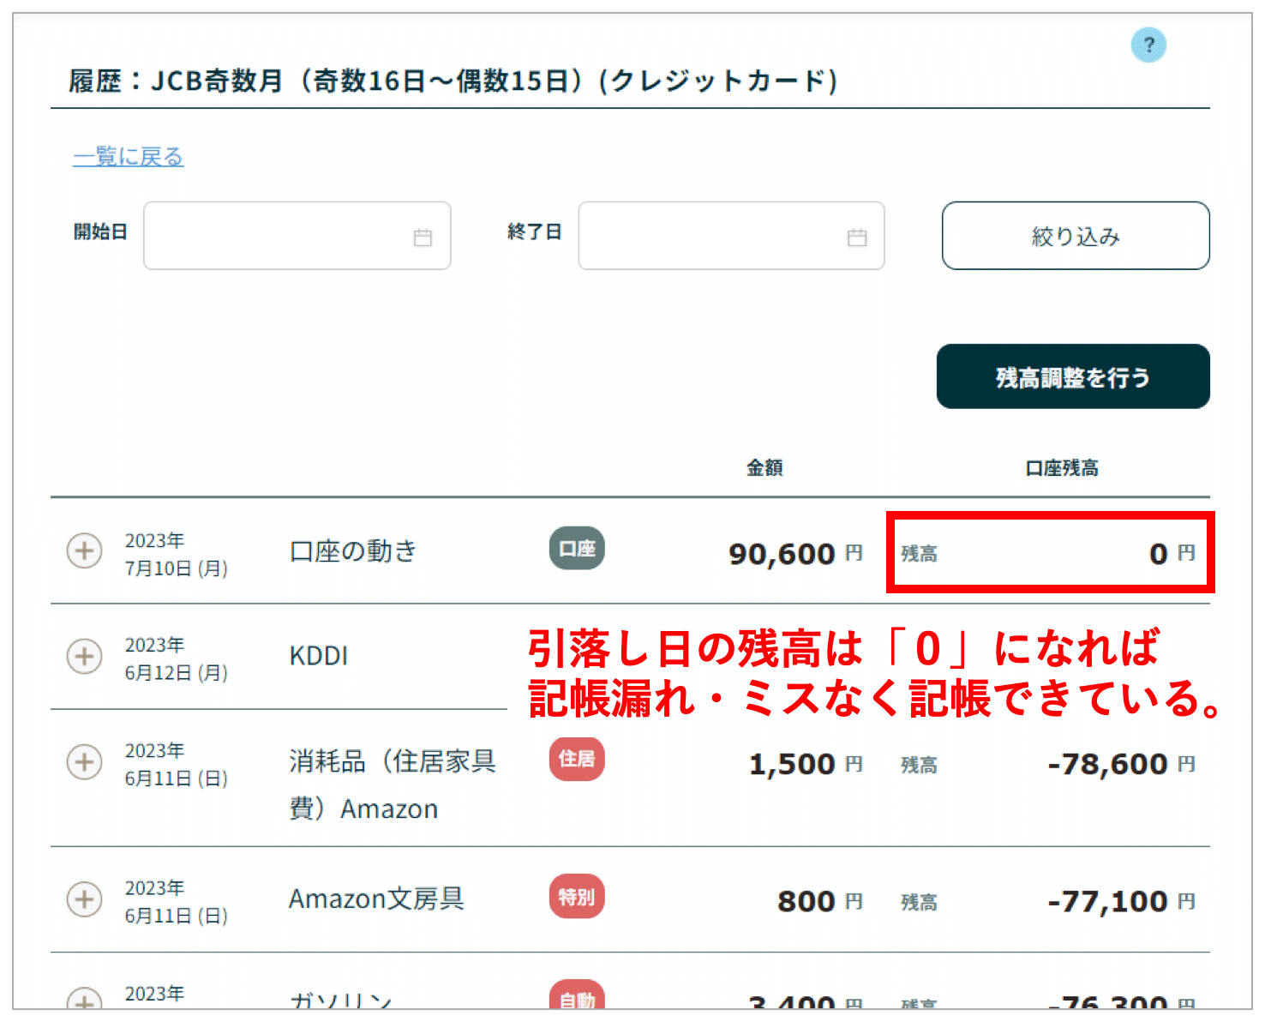This screenshot has height=1022, width=1265.
Task: Expand the Amazon文房具 entry
Action: [84, 899]
